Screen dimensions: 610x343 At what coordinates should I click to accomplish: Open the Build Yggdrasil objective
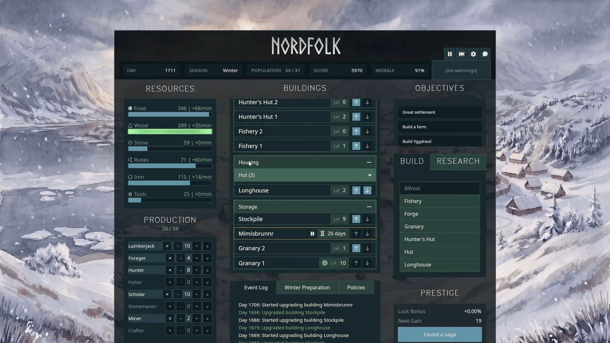click(x=440, y=141)
